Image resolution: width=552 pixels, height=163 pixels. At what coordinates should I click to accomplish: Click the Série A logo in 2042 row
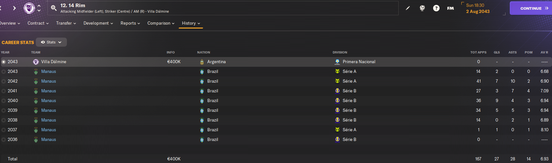(337, 81)
